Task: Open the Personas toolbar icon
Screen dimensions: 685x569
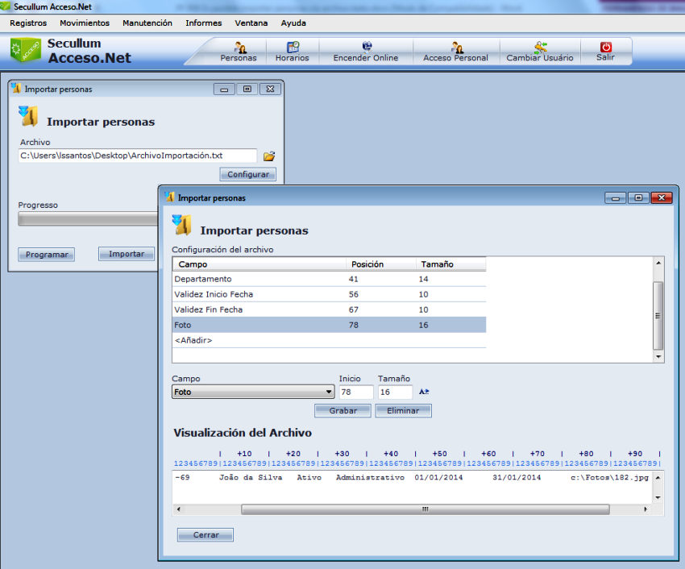Action: point(239,48)
